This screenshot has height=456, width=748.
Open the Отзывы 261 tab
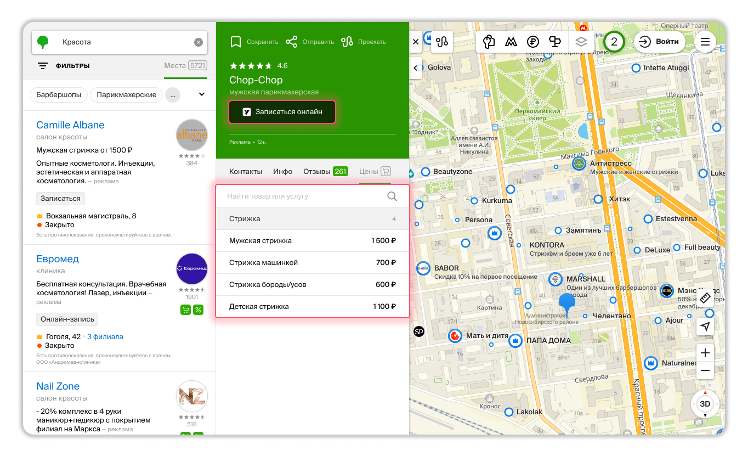(x=326, y=171)
